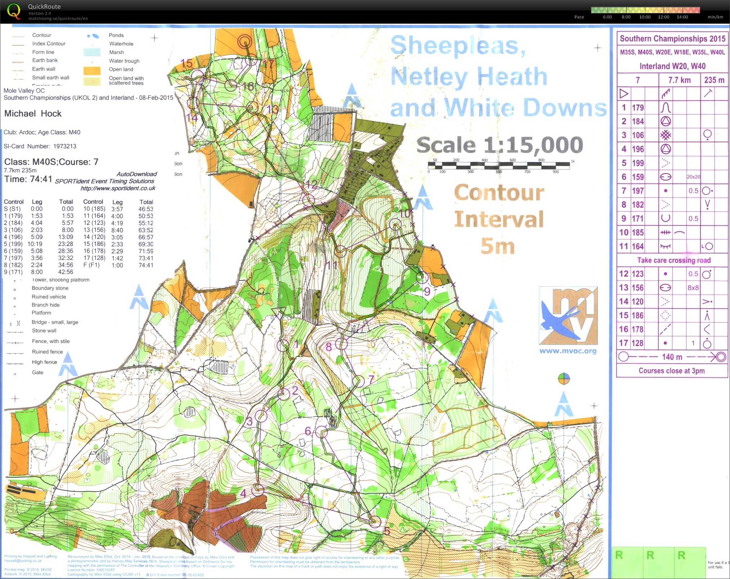Click the Open land orange legend swatch
730x579 pixels.
coord(92,70)
